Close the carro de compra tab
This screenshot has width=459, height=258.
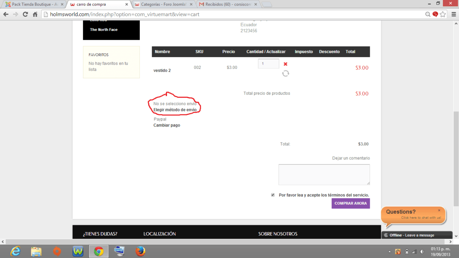click(126, 5)
